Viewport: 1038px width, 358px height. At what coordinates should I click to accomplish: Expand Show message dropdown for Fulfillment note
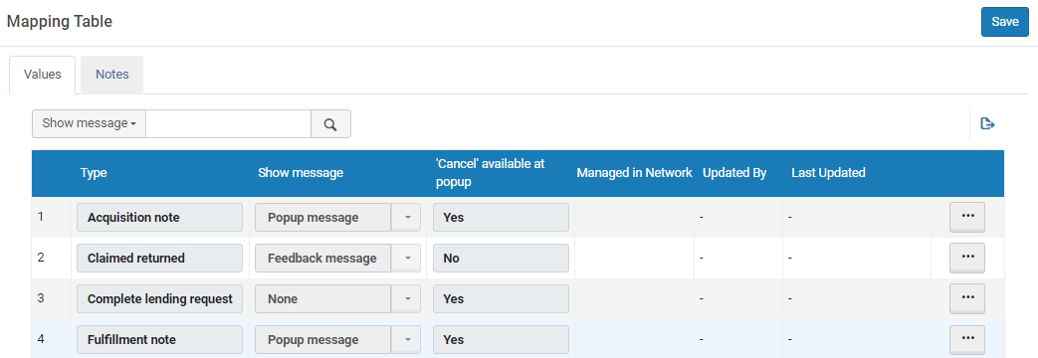[x=406, y=340]
